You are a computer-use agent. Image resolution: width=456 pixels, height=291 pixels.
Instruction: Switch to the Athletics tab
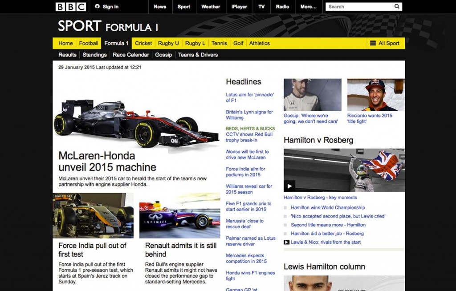(260, 43)
